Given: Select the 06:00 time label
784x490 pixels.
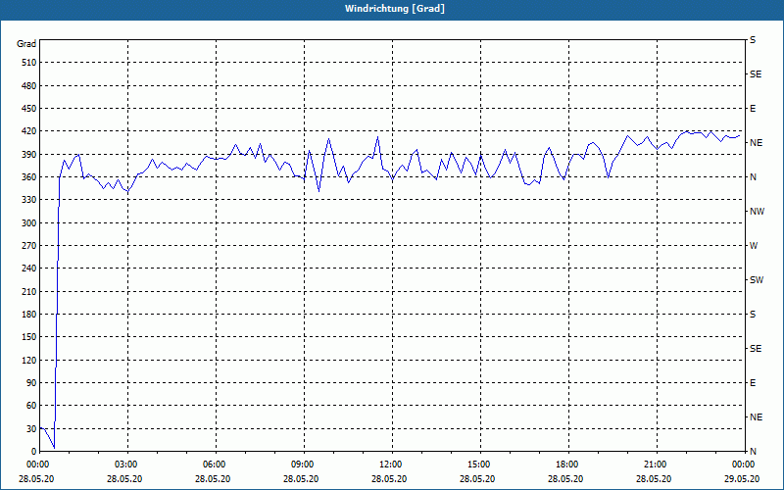Looking at the screenshot, I should (216, 465).
